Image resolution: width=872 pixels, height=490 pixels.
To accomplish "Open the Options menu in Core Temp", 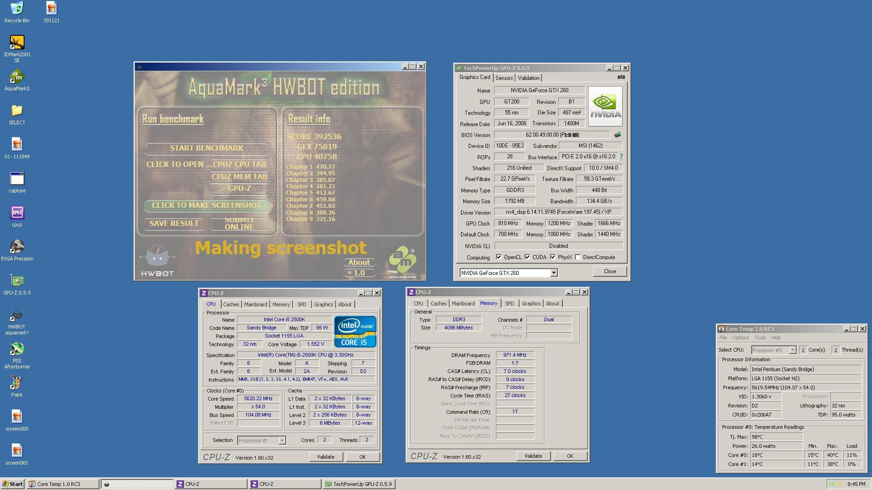I will (740, 338).
